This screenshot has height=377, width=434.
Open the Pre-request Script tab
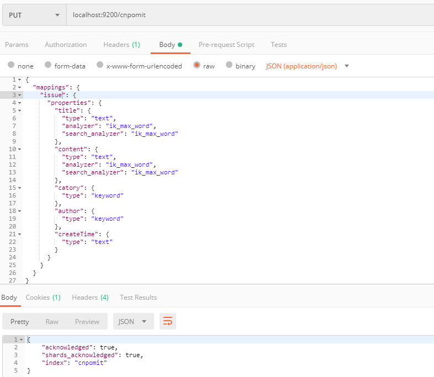(226, 45)
